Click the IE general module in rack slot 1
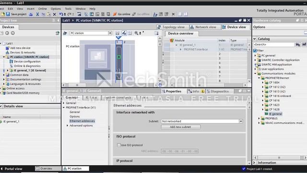 [x=119, y=62]
